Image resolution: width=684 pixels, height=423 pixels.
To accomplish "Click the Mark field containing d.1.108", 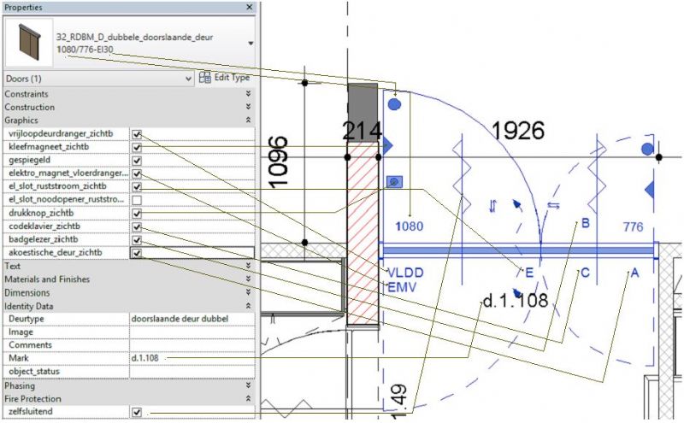I will click(x=190, y=358).
